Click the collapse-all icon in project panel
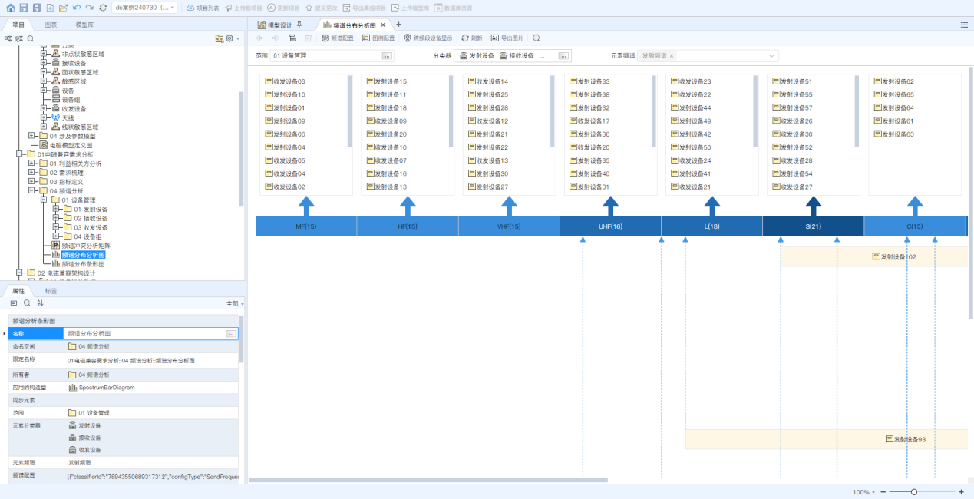974x499 pixels. point(19,38)
